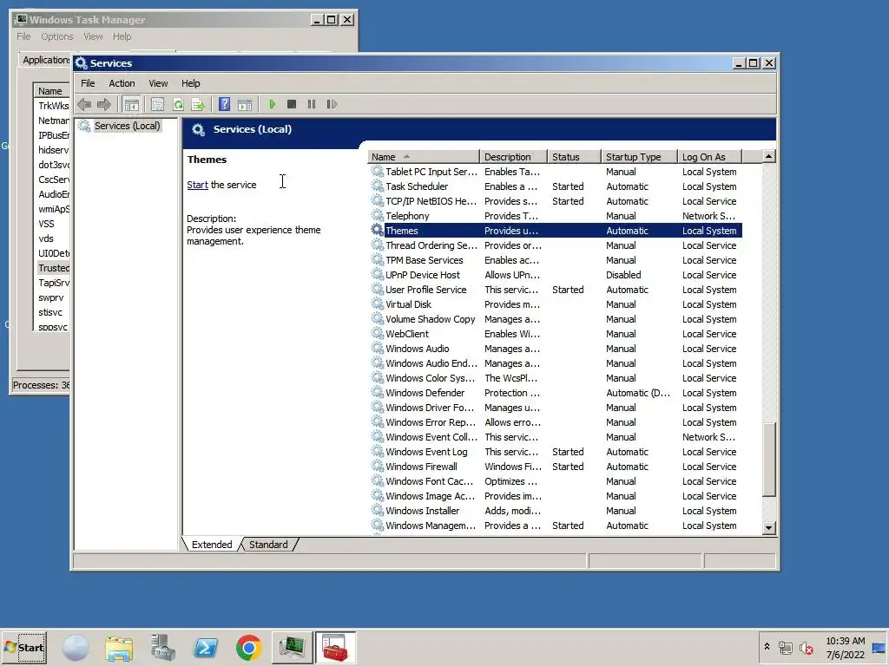Image resolution: width=889 pixels, height=666 pixels.
Task: Show hidden tray icons arrow
Action: (x=767, y=646)
